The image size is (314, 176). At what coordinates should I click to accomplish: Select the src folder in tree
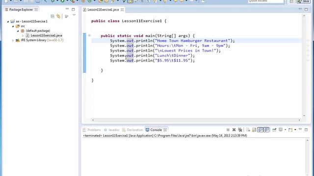pos(23,26)
